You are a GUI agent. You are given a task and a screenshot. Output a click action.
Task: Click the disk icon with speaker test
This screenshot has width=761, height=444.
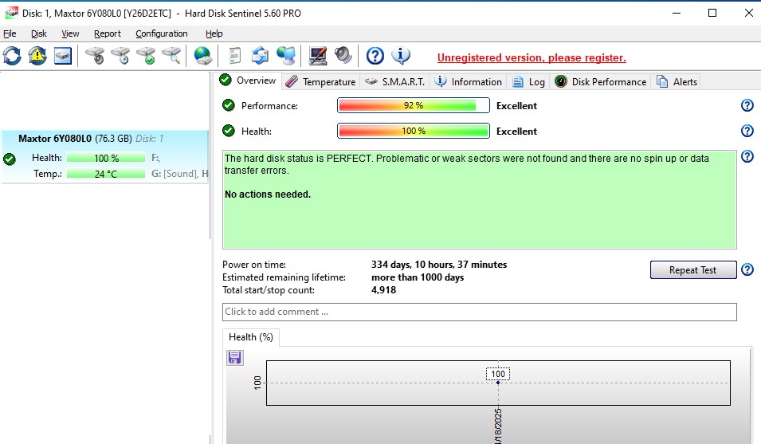point(95,56)
